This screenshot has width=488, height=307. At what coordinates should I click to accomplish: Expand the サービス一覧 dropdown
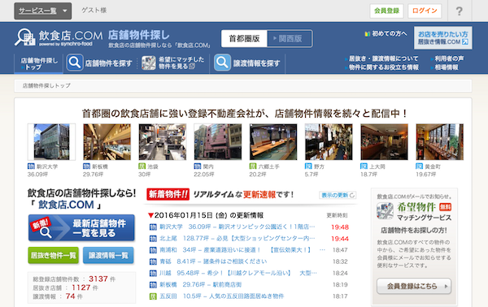point(42,11)
